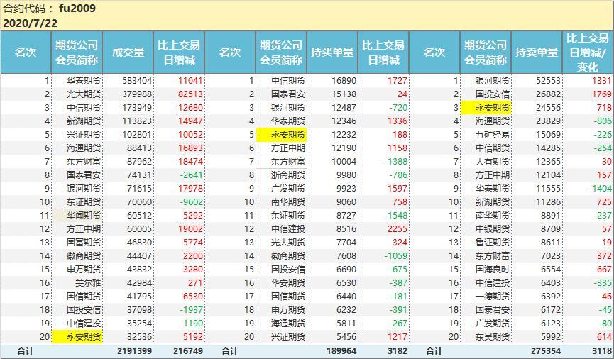Select the 华安期货 company cell
The image size is (614, 359).
[287, 282]
